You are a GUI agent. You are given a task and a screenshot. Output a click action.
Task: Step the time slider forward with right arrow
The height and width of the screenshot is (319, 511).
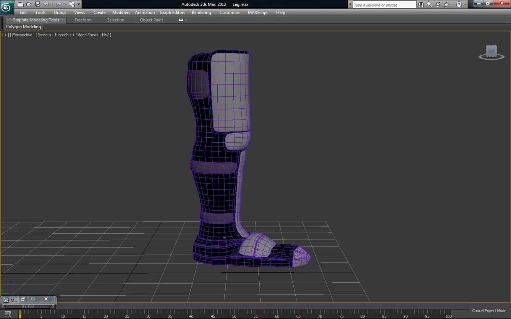[53, 306]
